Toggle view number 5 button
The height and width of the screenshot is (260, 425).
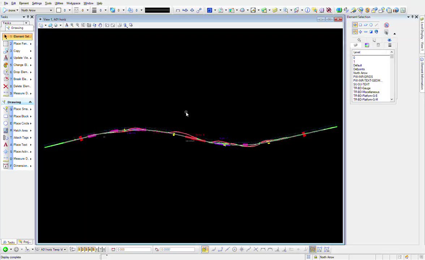point(93,250)
